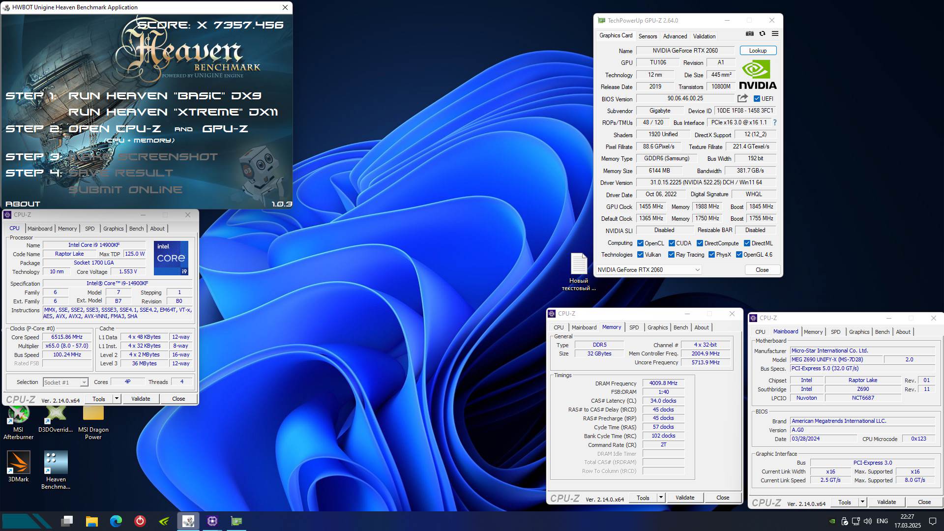The width and height of the screenshot is (944, 531).
Task: Click the Intel Core i9 badge in CPU-Z
Action: [x=171, y=258]
